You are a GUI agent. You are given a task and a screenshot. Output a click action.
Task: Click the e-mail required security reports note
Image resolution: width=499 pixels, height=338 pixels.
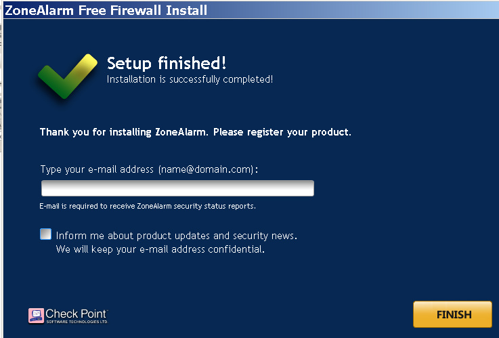coord(148,206)
